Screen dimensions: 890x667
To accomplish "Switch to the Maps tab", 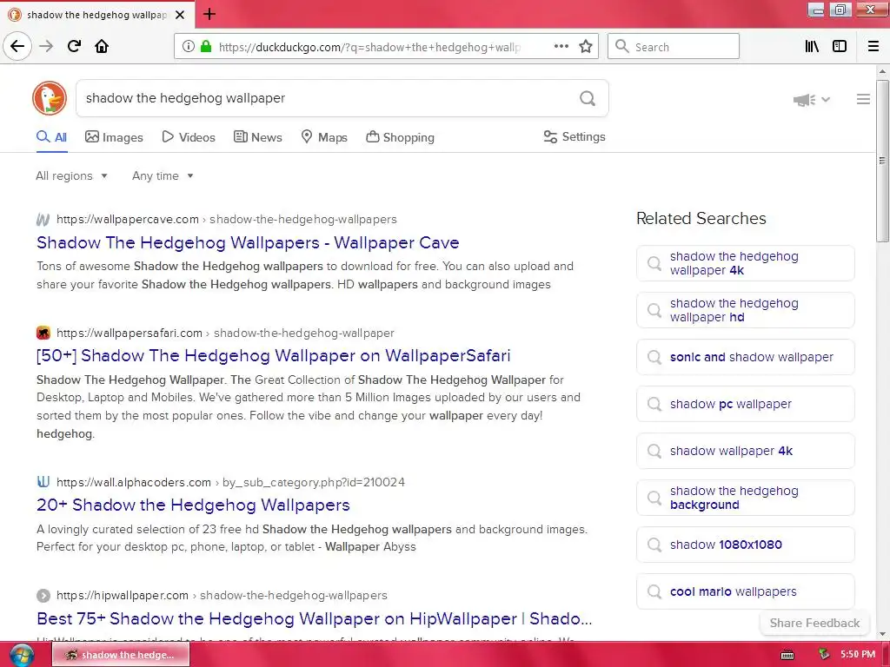I will point(323,137).
